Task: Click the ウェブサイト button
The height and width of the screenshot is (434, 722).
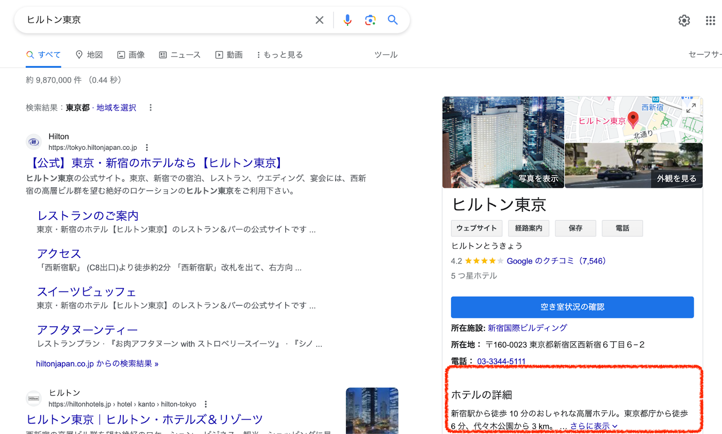Action: [477, 228]
